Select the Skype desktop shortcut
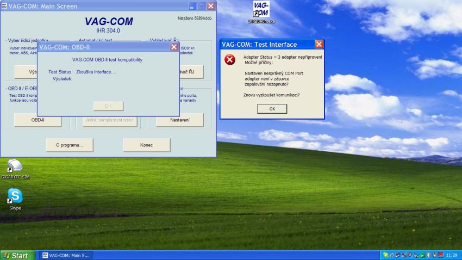Viewport: 462px width, 260px height. [x=15, y=199]
